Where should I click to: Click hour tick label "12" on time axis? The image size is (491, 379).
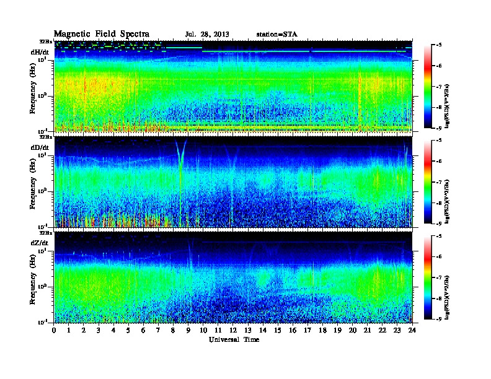(233, 330)
